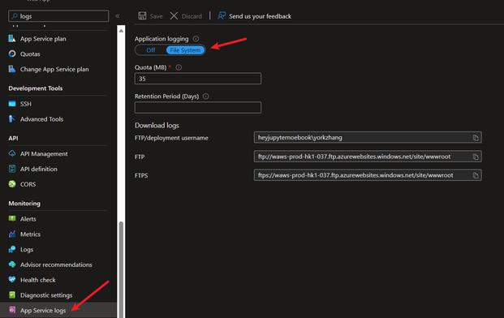Click the FTPS URL text field
The width and height of the screenshot is (504, 318).
point(368,175)
